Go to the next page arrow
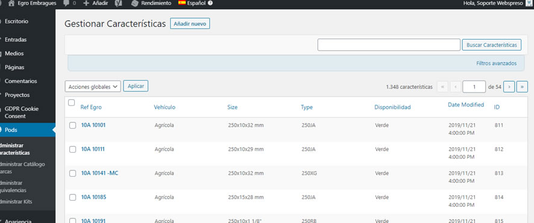 tap(509, 87)
